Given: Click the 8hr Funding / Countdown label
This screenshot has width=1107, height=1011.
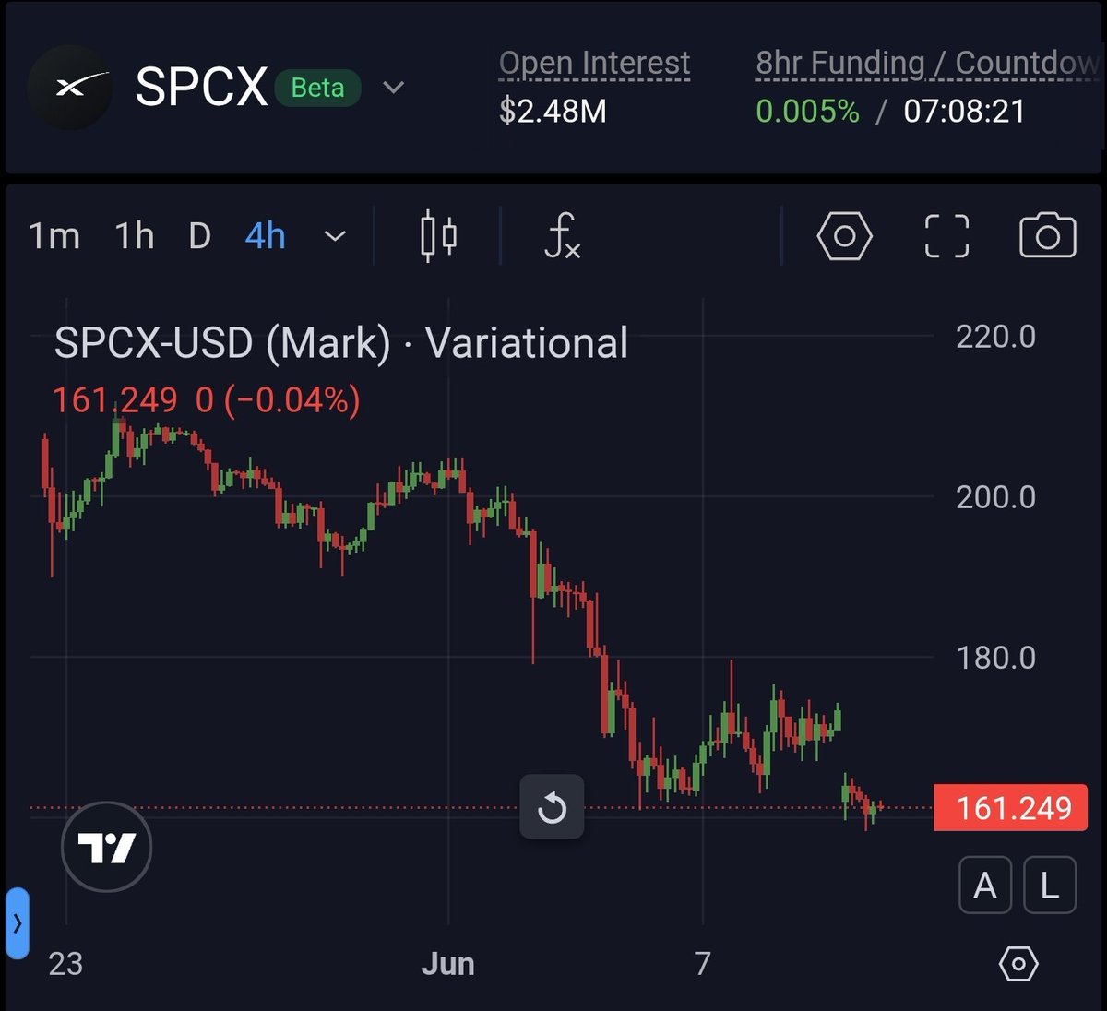Looking at the screenshot, I should (x=928, y=63).
